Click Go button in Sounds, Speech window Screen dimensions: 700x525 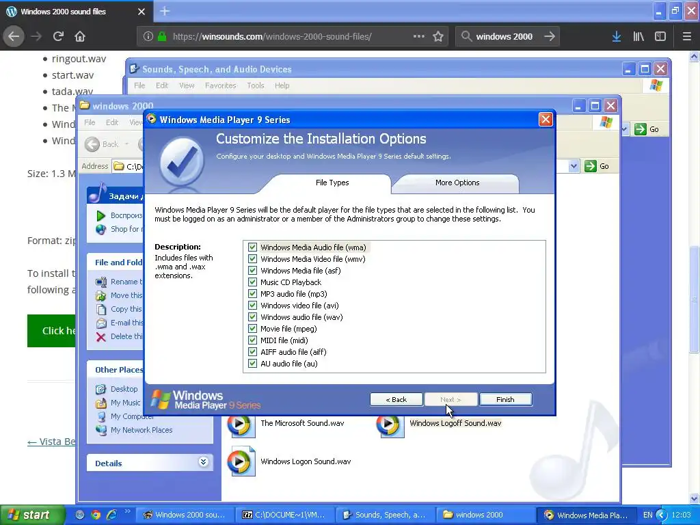pyautogui.click(x=647, y=129)
